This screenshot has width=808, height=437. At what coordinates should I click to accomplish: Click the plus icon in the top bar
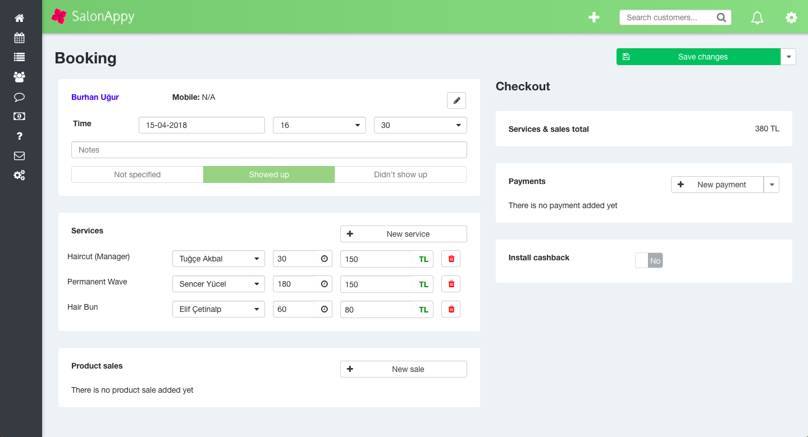pyautogui.click(x=594, y=17)
